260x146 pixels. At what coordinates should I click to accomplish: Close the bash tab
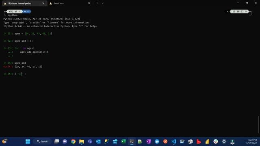coord(89,3)
